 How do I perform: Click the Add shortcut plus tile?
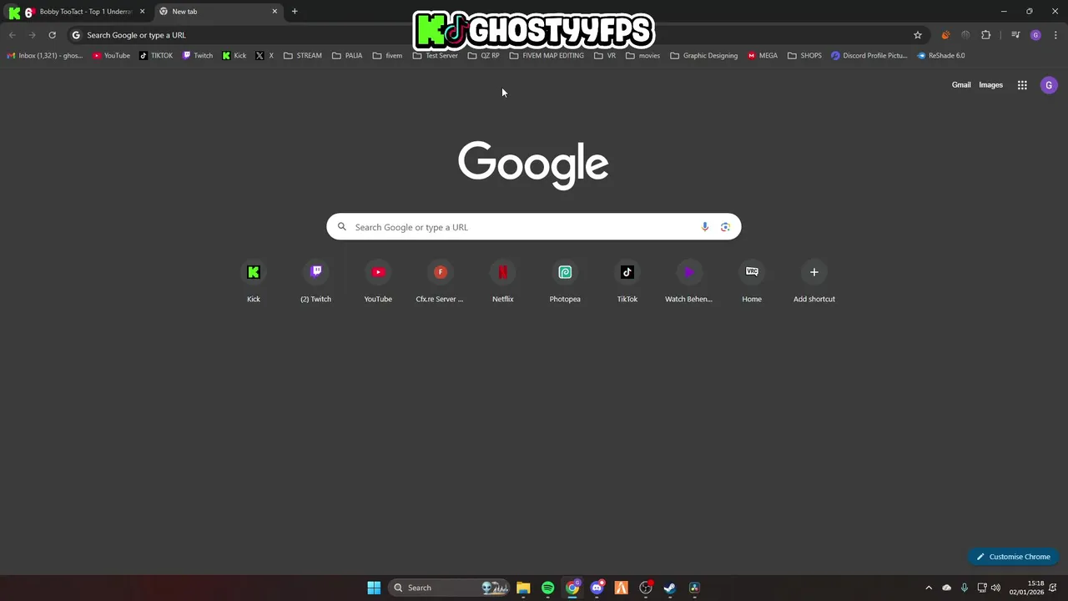[814, 282]
